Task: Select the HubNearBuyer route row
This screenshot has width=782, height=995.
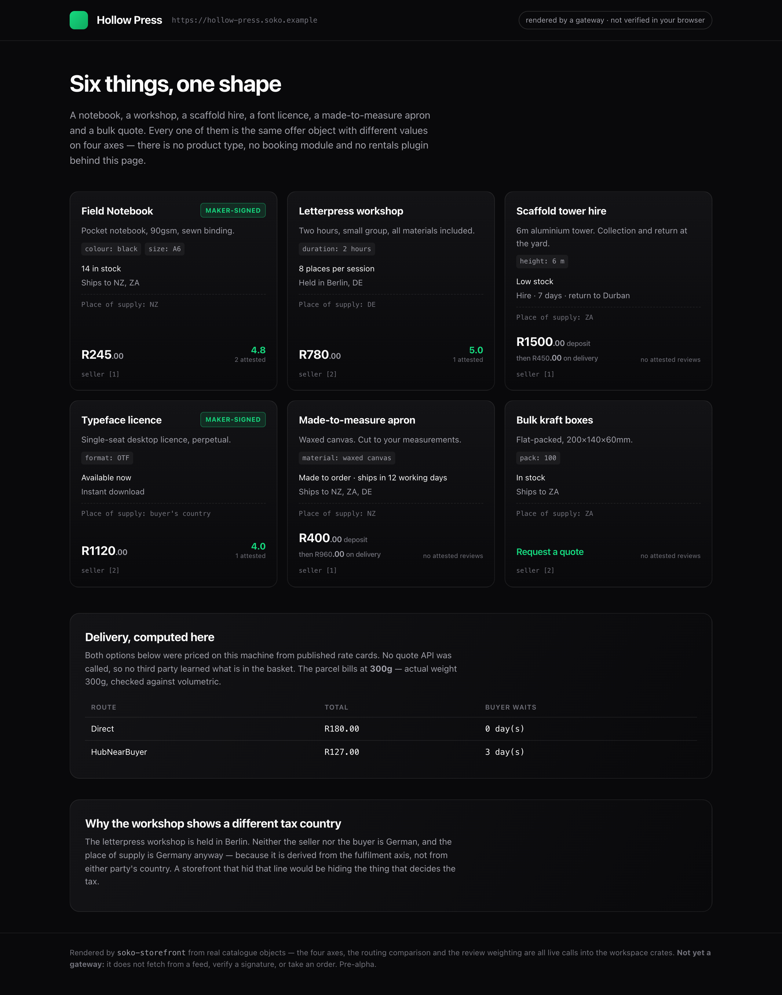Action: click(391, 752)
